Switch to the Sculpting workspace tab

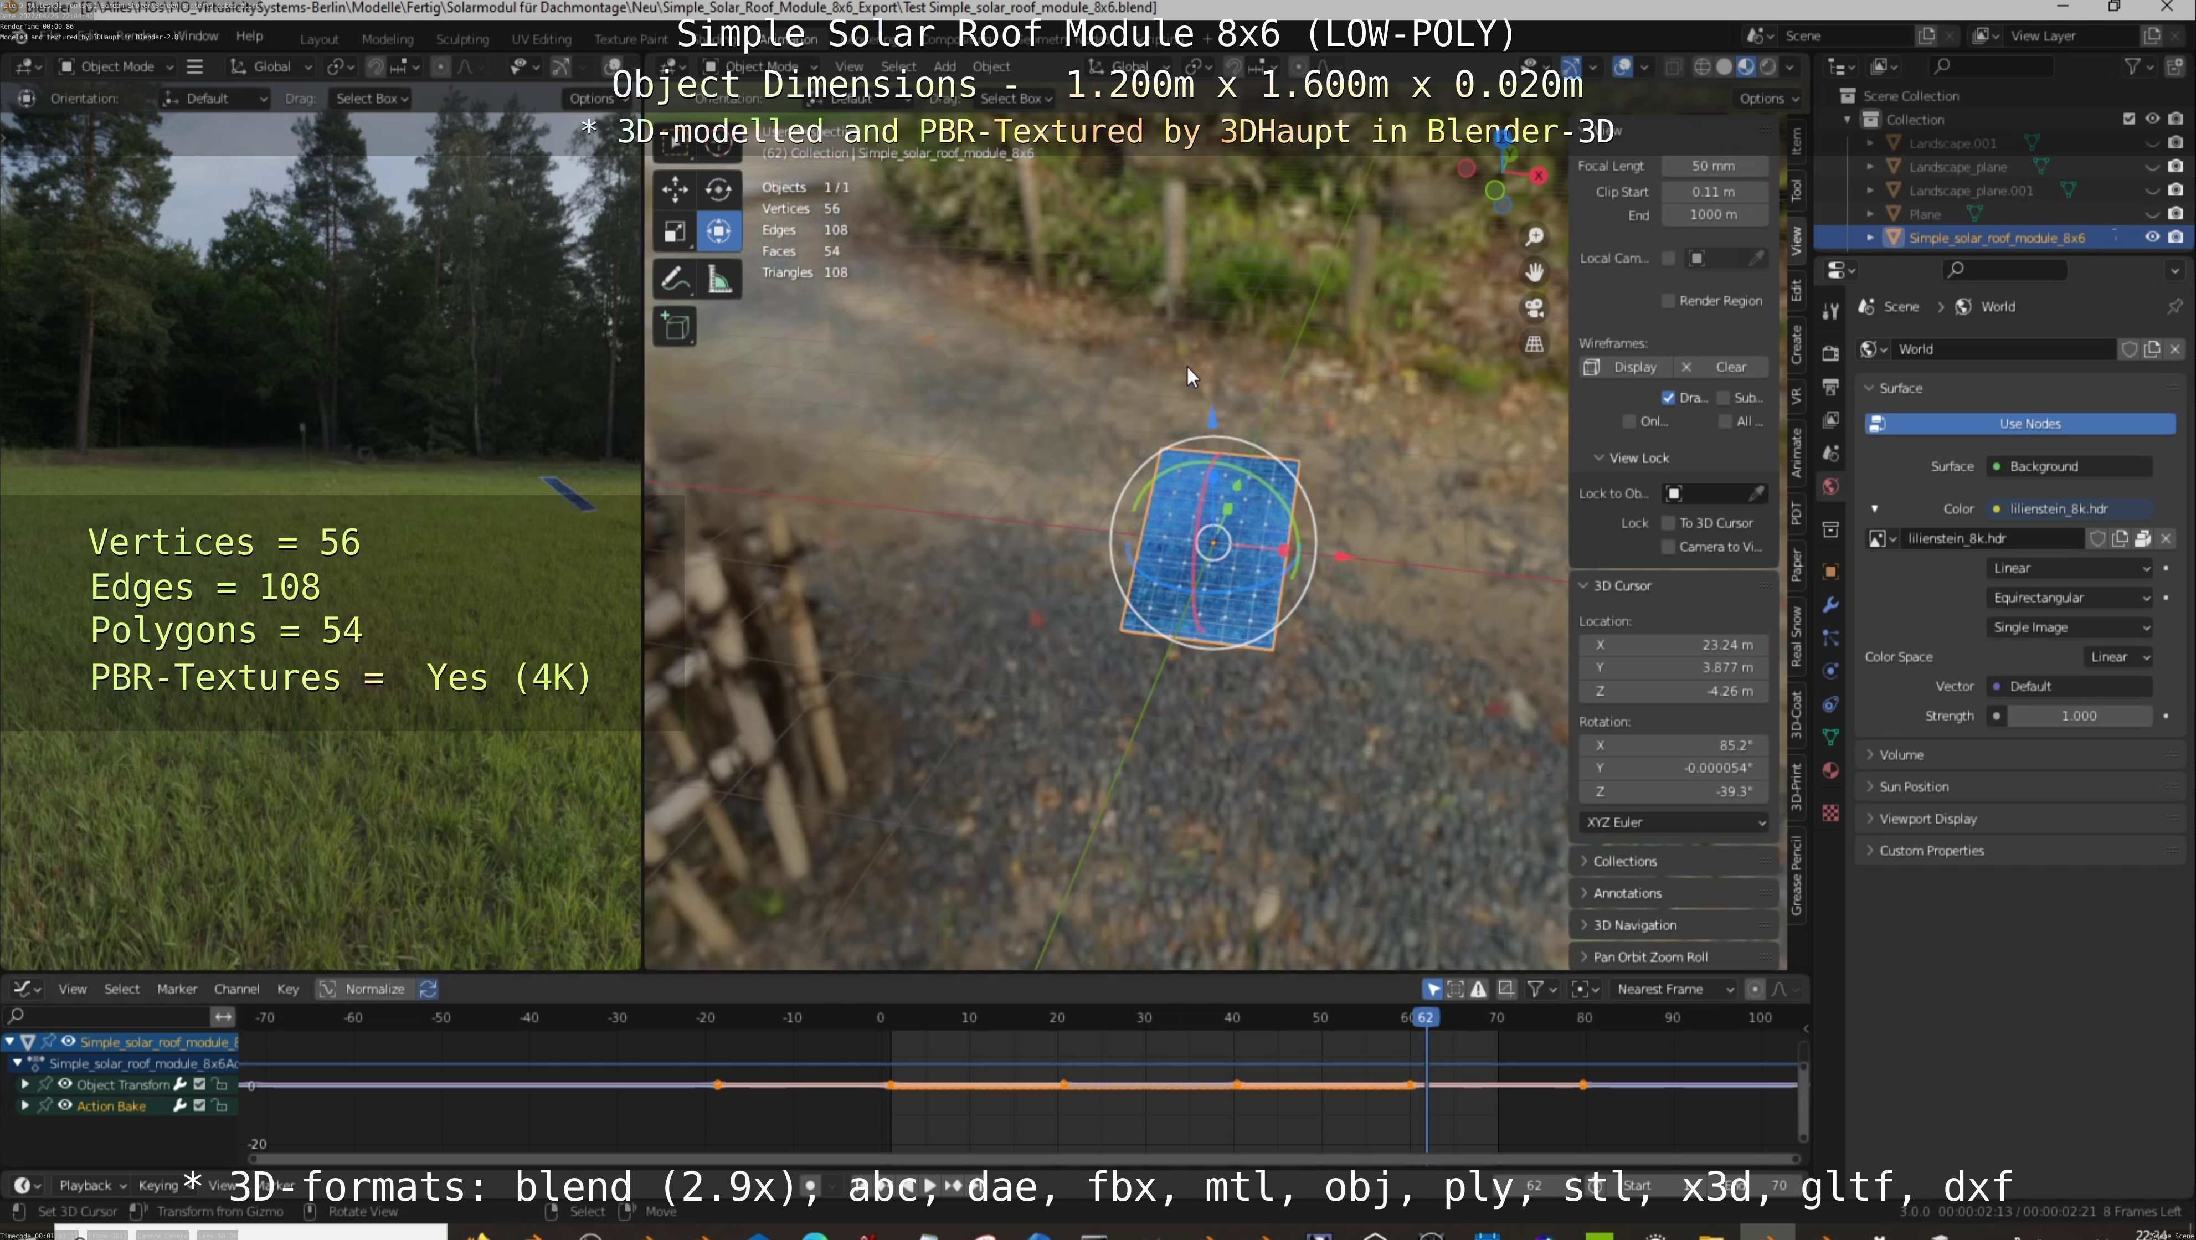tap(462, 39)
